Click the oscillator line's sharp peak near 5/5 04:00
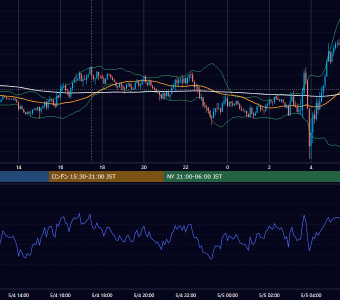Screen dimensions: 340x300 click(304, 215)
